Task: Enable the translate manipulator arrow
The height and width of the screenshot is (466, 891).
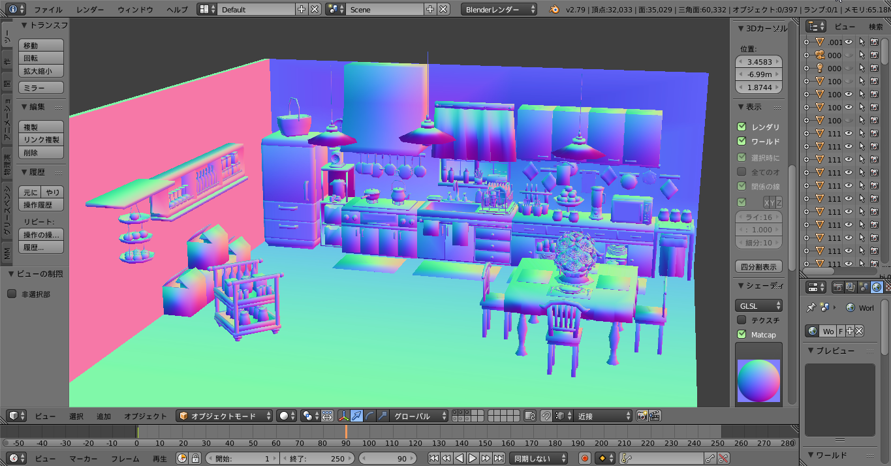Action: (x=357, y=416)
